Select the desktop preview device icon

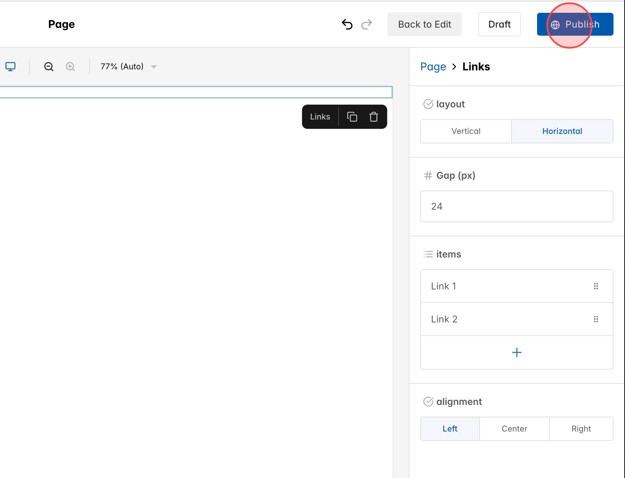[11, 66]
